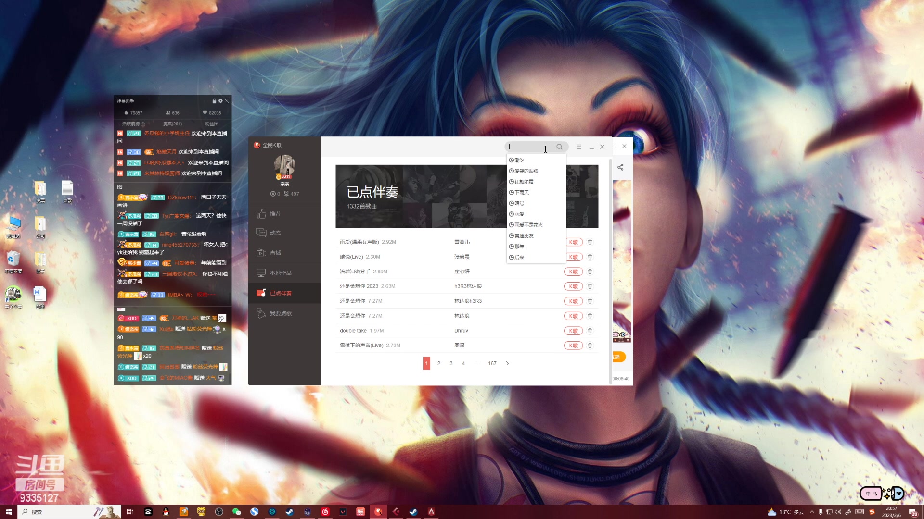Open 动态 in the sidebar
This screenshot has width=924, height=519.
[x=285, y=233]
